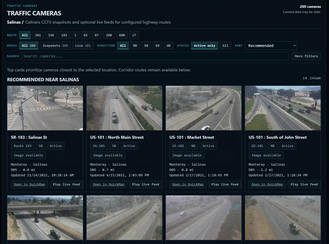Select All status filter

click(225, 46)
